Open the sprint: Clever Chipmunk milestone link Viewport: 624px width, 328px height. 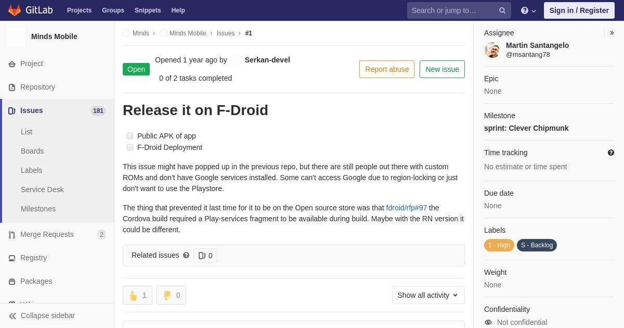coord(526,128)
